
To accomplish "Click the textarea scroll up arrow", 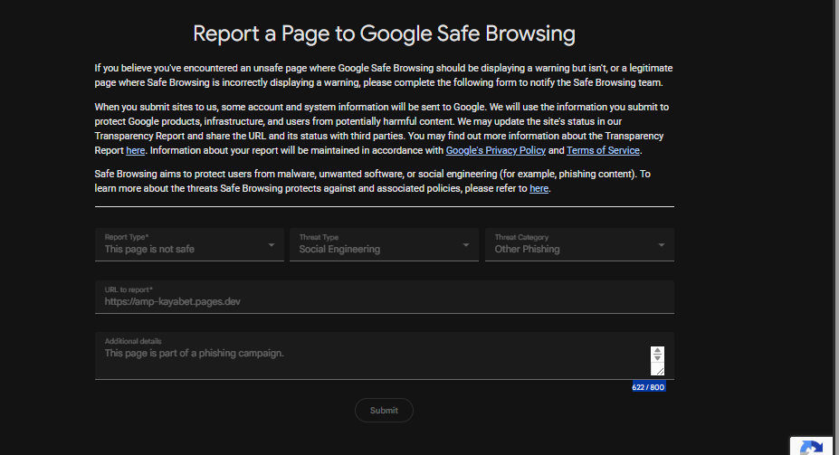I will pyautogui.click(x=657, y=351).
